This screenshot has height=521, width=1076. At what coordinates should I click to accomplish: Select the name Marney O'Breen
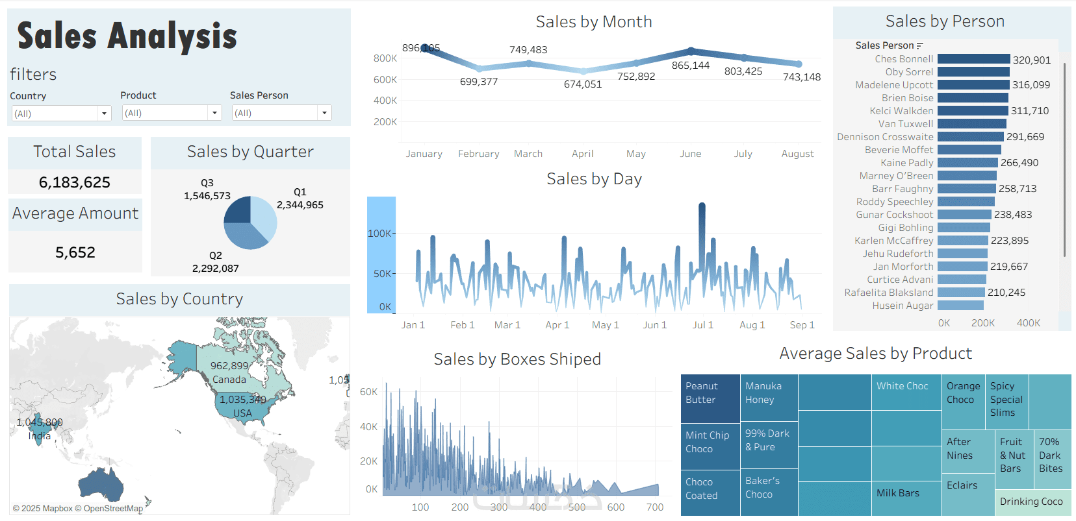pos(897,176)
